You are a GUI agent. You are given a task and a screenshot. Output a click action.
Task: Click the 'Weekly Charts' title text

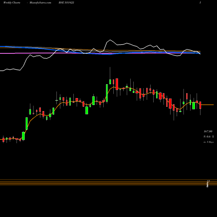point(12,3)
